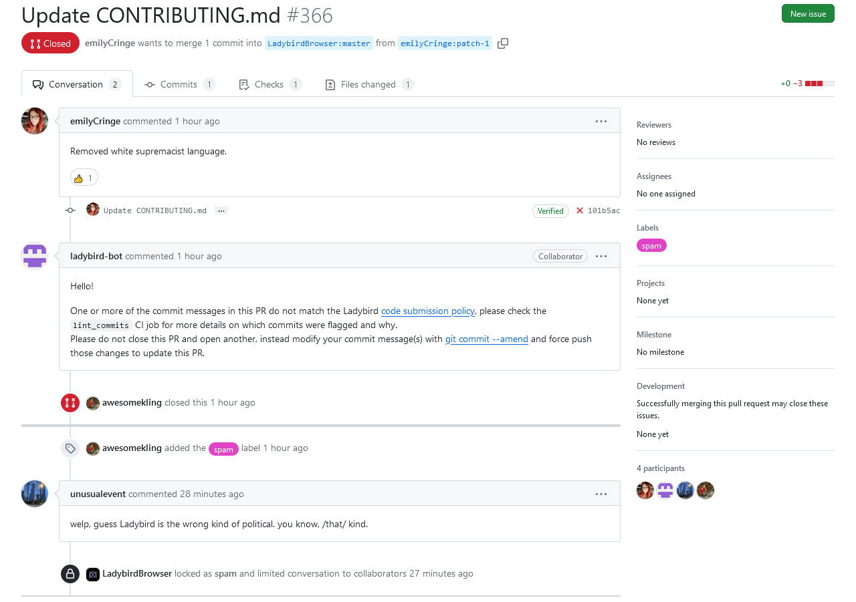Open the Files changed tab
856x602 pixels.
click(x=369, y=84)
